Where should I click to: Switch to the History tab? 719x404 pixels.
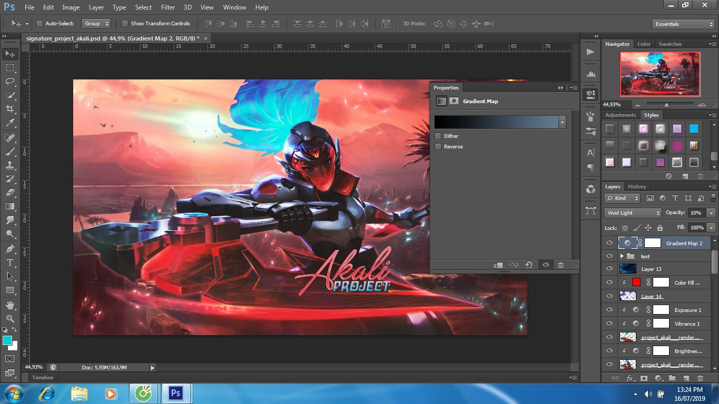click(x=636, y=186)
